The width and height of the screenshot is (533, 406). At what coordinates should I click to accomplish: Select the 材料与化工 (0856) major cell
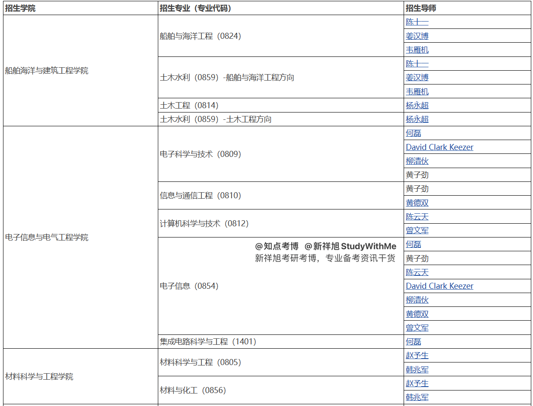[281, 390]
